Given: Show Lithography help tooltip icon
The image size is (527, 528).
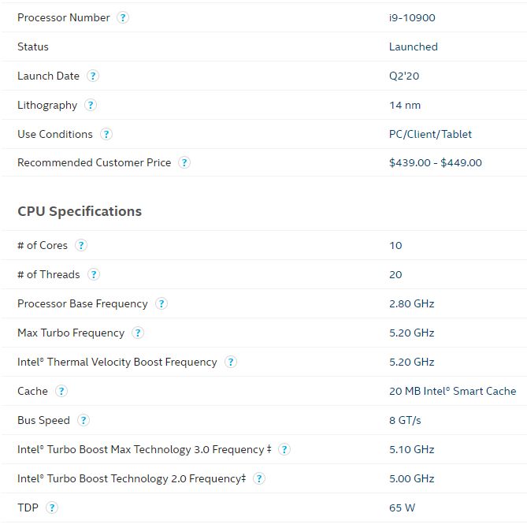Looking at the screenshot, I should coord(91,105).
